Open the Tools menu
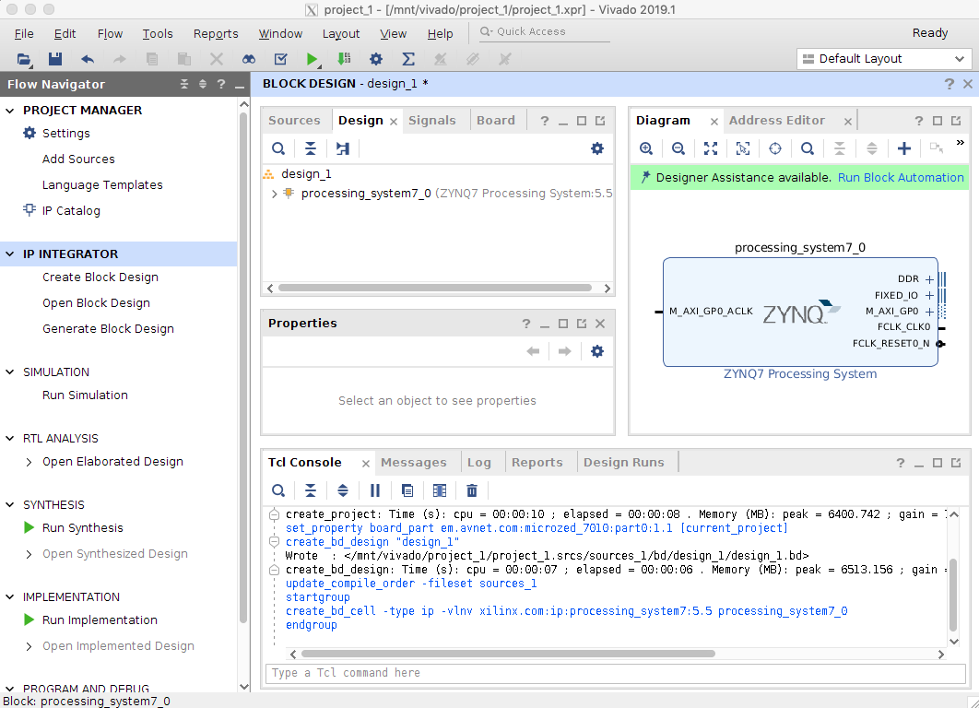The height and width of the screenshot is (708, 979). [158, 34]
